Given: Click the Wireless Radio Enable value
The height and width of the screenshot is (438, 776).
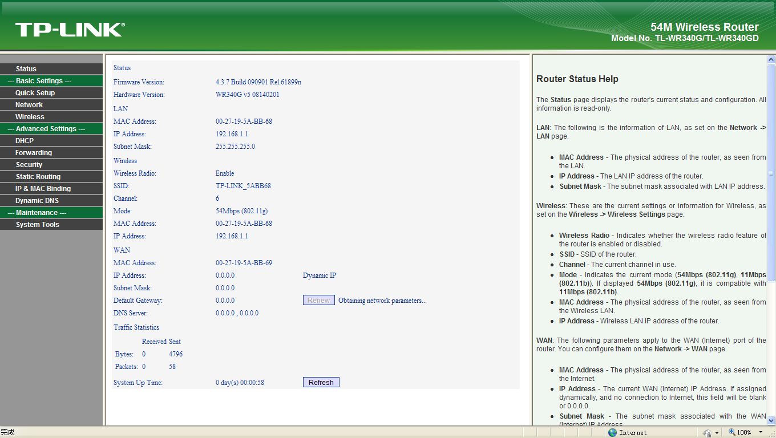Looking at the screenshot, I should tap(225, 173).
